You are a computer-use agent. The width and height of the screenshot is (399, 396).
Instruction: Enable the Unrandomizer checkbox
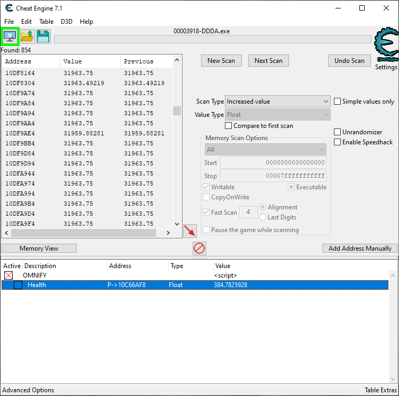tap(338, 132)
